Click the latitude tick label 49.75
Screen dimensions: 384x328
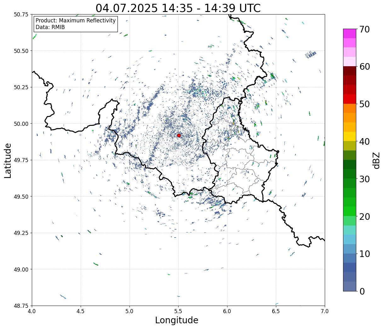21,160
